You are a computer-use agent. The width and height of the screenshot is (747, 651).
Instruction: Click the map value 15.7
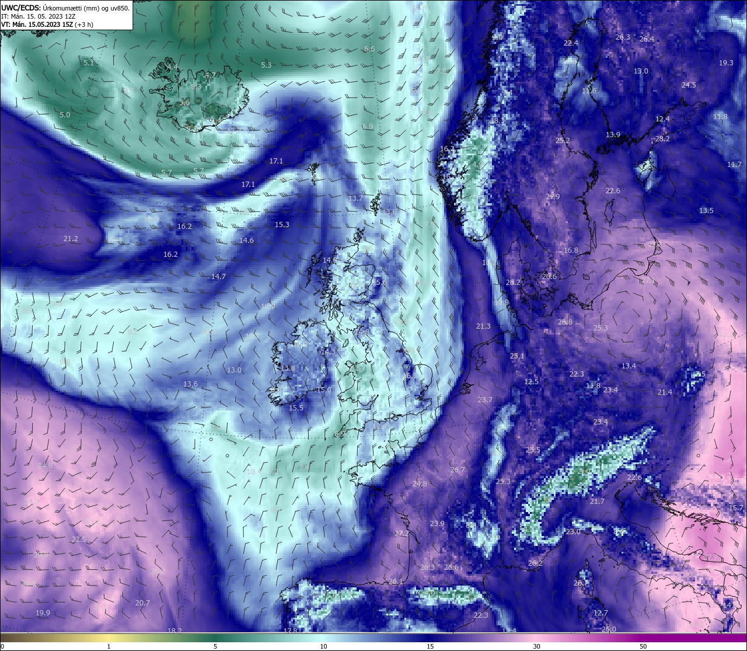(x=736, y=509)
